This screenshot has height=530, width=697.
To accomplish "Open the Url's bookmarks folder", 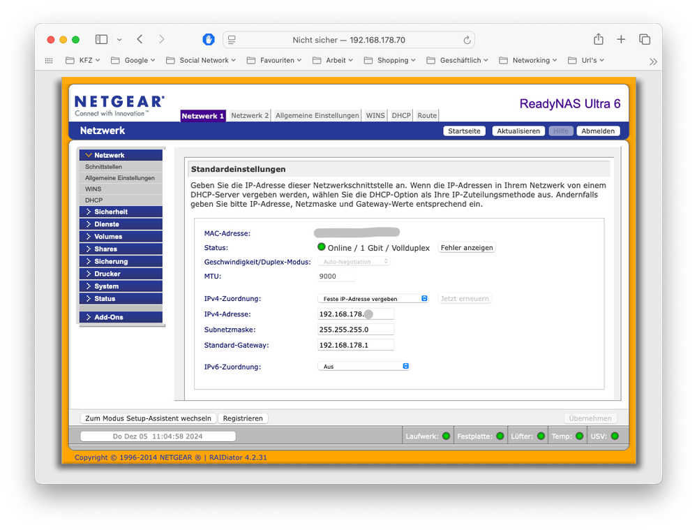I will 586,60.
